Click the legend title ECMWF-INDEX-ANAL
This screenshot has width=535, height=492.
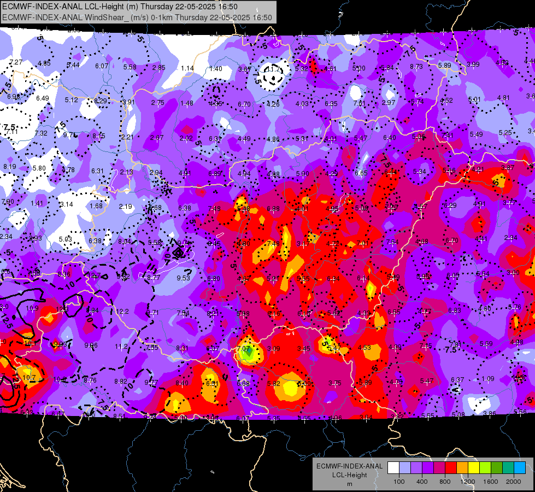click(x=349, y=466)
